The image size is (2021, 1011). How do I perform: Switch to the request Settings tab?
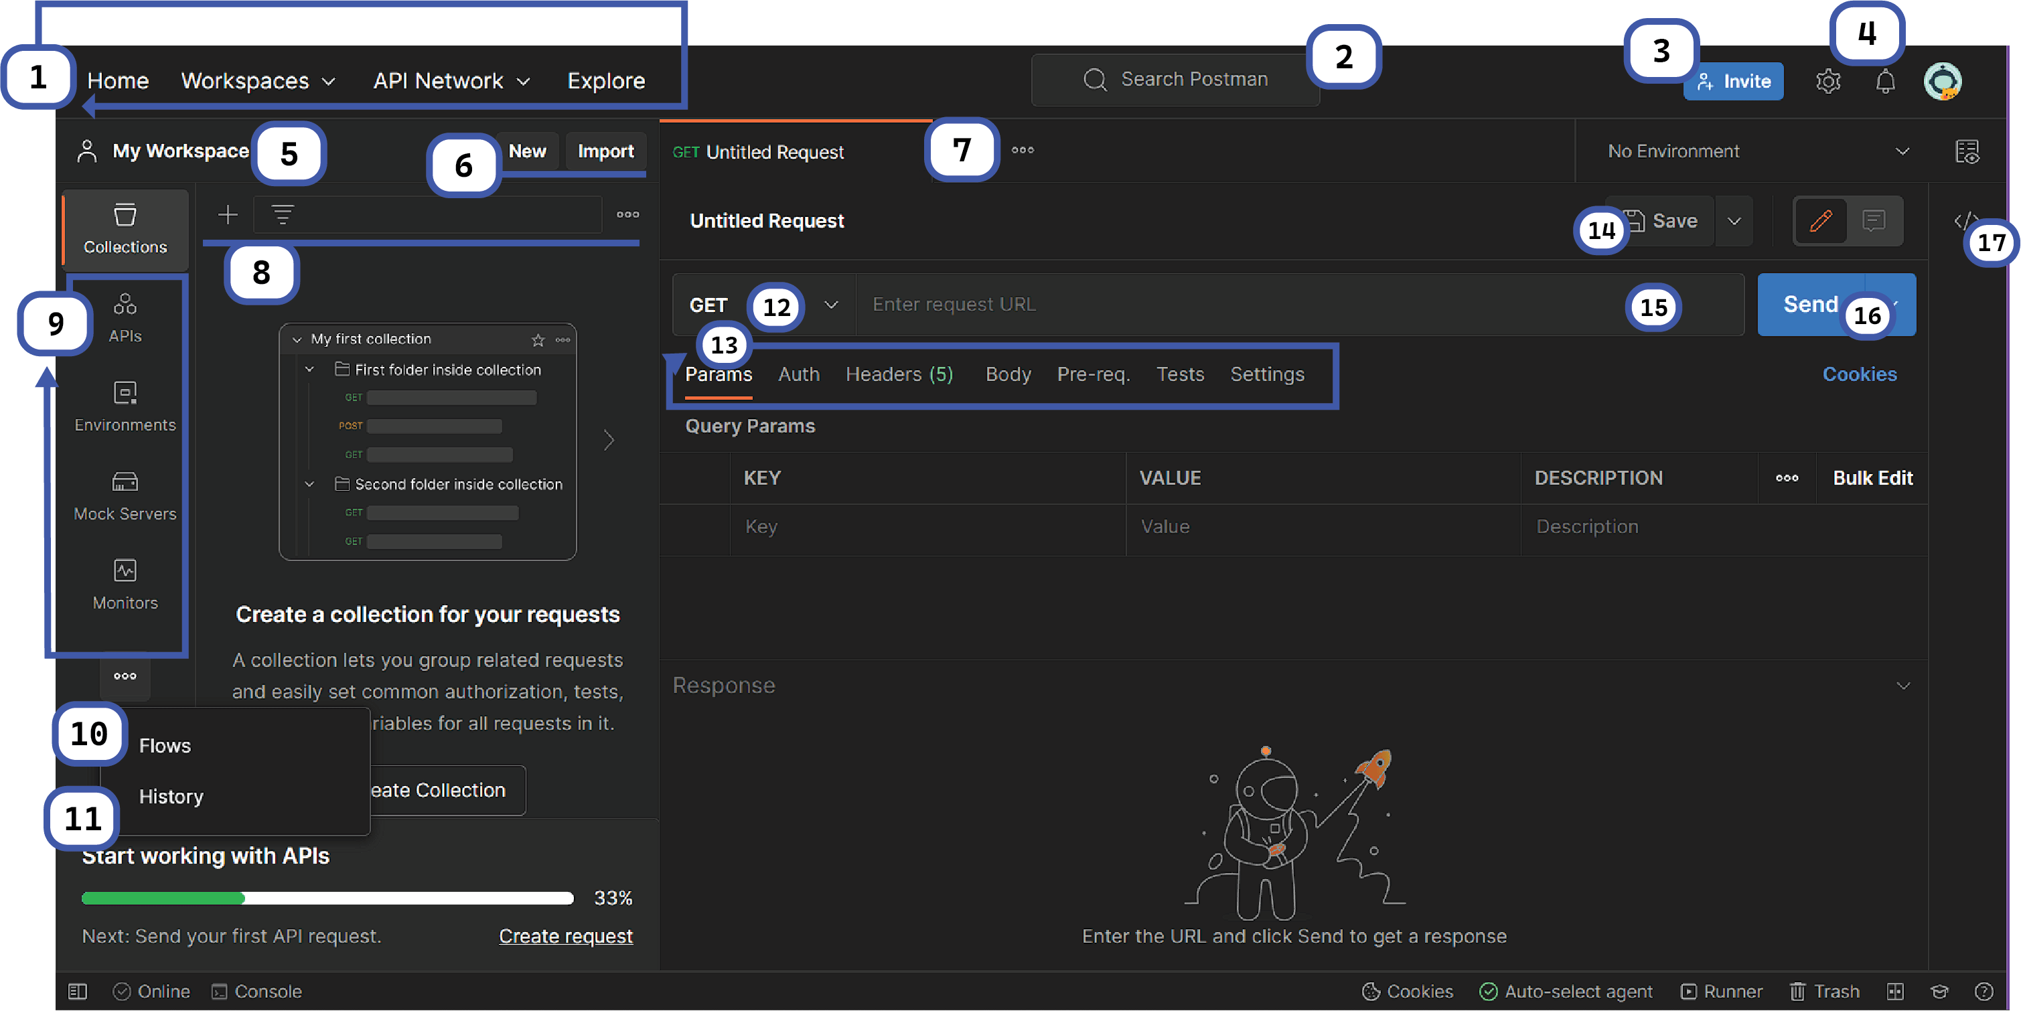click(1267, 374)
